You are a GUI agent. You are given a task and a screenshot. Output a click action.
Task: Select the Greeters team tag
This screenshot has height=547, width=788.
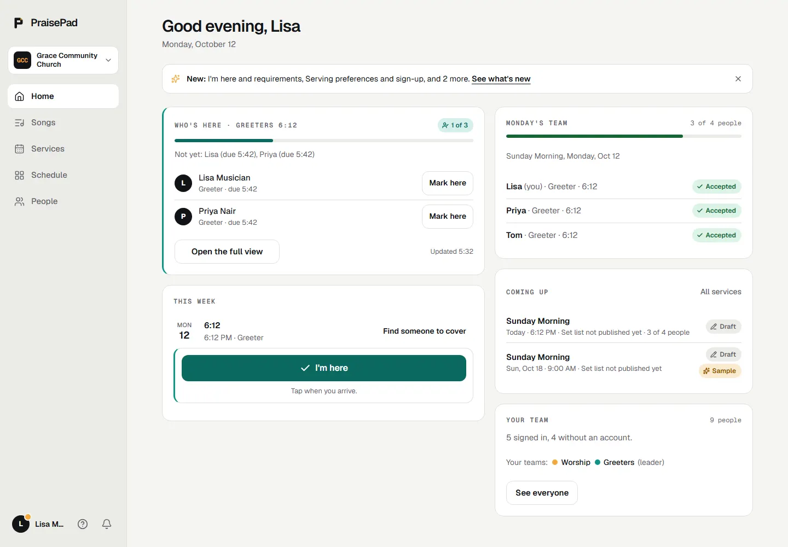pos(615,462)
